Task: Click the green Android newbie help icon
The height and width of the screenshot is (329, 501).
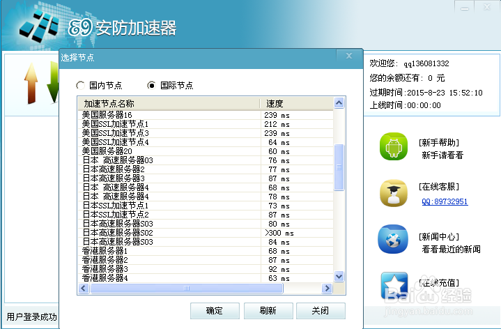Action: point(393,146)
